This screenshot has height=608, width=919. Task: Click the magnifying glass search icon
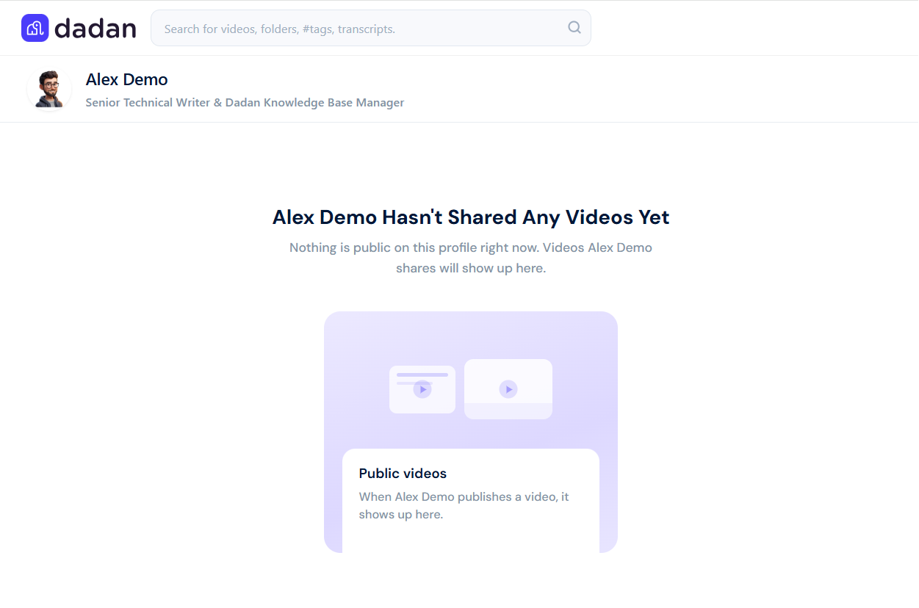(x=574, y=28)
